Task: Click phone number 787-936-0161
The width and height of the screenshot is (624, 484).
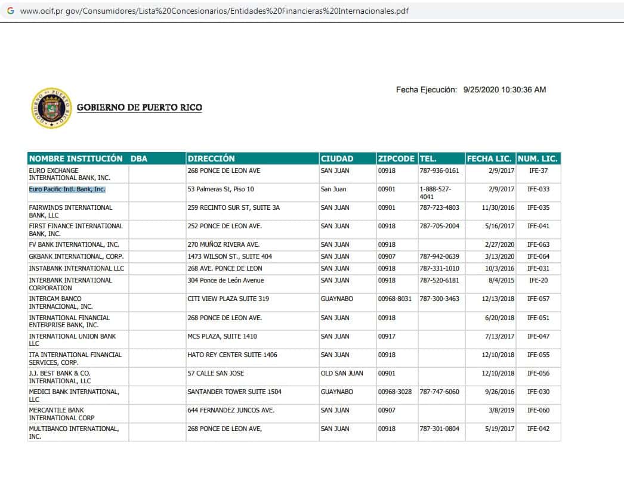Action: pyautogui.click(x=439, y=171)
